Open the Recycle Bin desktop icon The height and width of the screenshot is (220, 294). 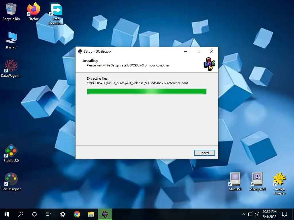coord(11,12)
